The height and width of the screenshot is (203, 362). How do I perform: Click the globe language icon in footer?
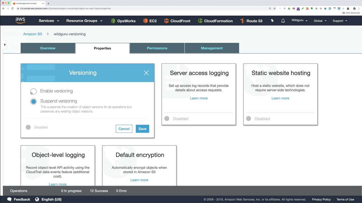[x=37, y=199]
